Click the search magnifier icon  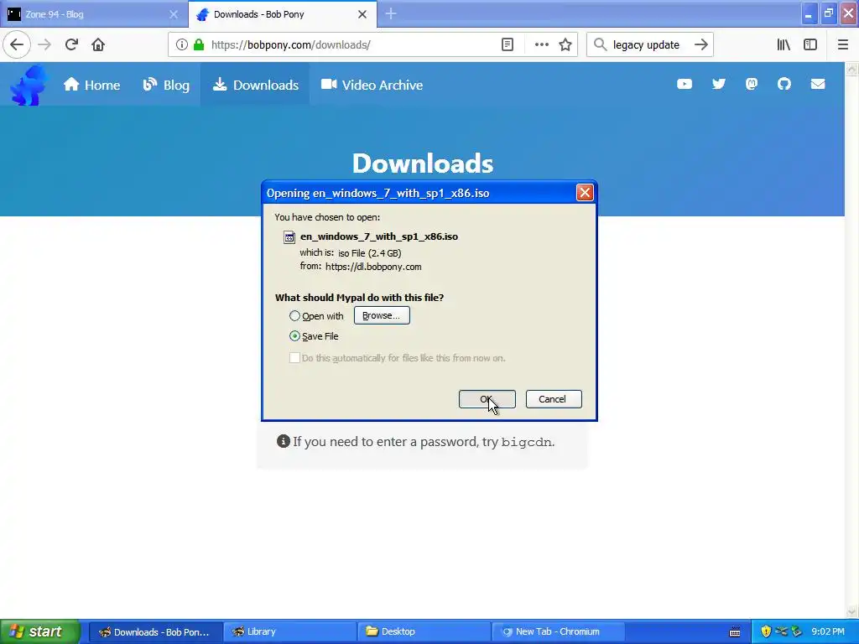click(x=601, y=45)
